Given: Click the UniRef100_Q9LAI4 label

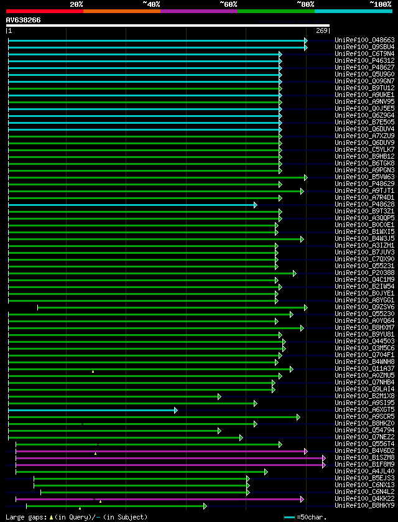Looking at the screenshot, I should pyautogui.click(x=364, y=389).
